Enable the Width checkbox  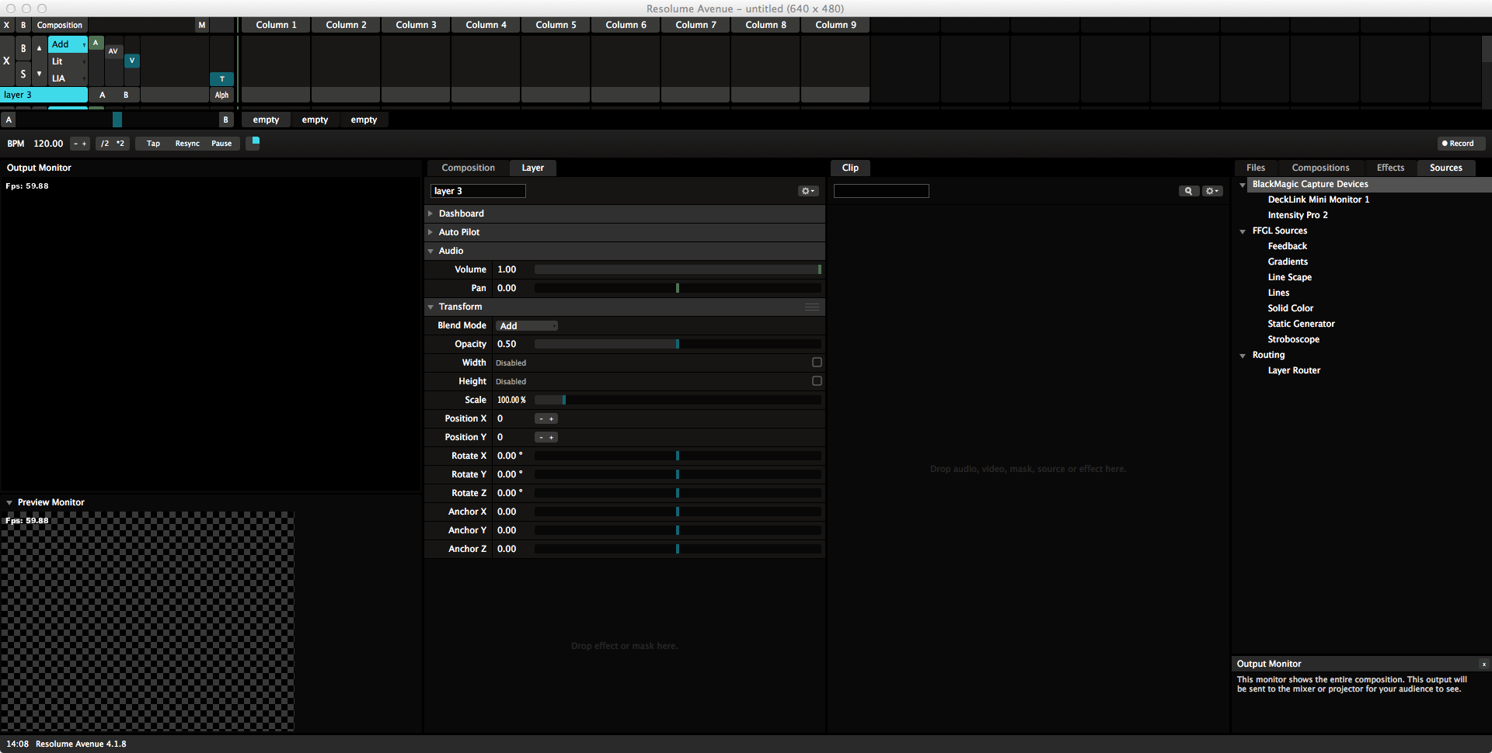pyautogui.click(x=817, y=363)
